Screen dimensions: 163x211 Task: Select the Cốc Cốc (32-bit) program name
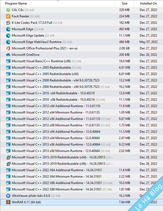[23, 10]
